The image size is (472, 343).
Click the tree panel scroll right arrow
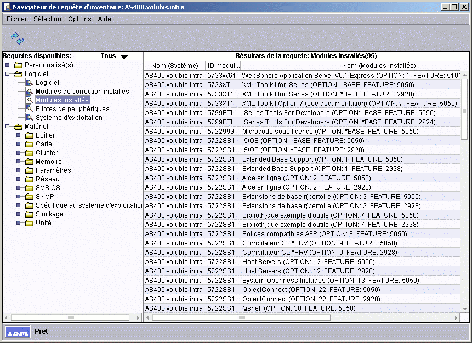[138, 317]
